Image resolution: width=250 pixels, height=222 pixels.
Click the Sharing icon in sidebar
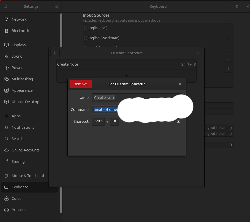tap(6, 162)
